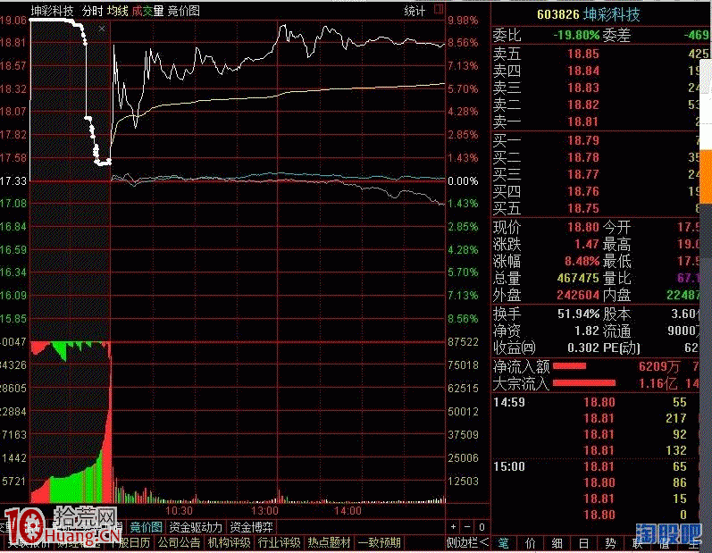Screen dimensions: 712x553
Task: Toggle the 竞价图 label in the chart header
Action: tap(183, 11)
